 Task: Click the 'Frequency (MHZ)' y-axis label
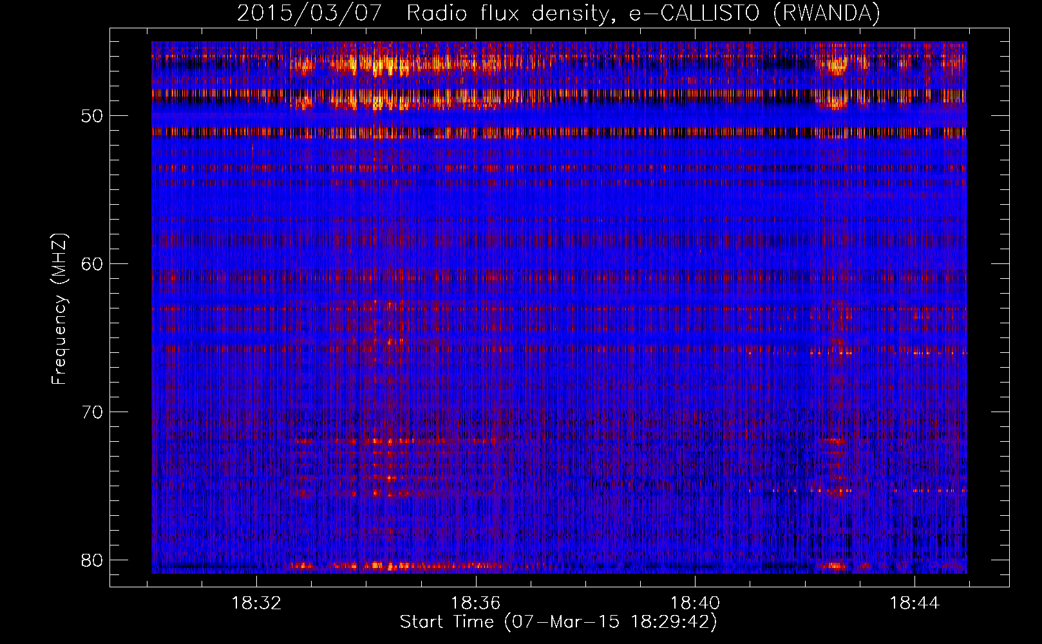(x=59, y=309)
